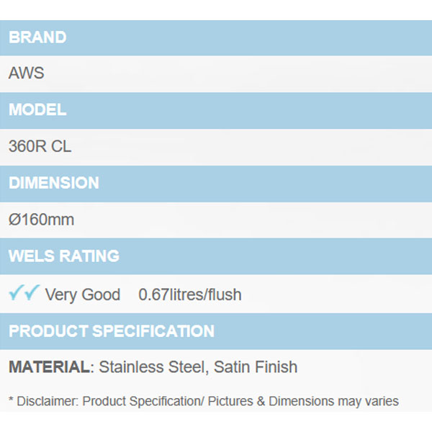The image size is (432, 432).
Task: Click the Stainless Steel text
Action: click(x=153, y=367)
